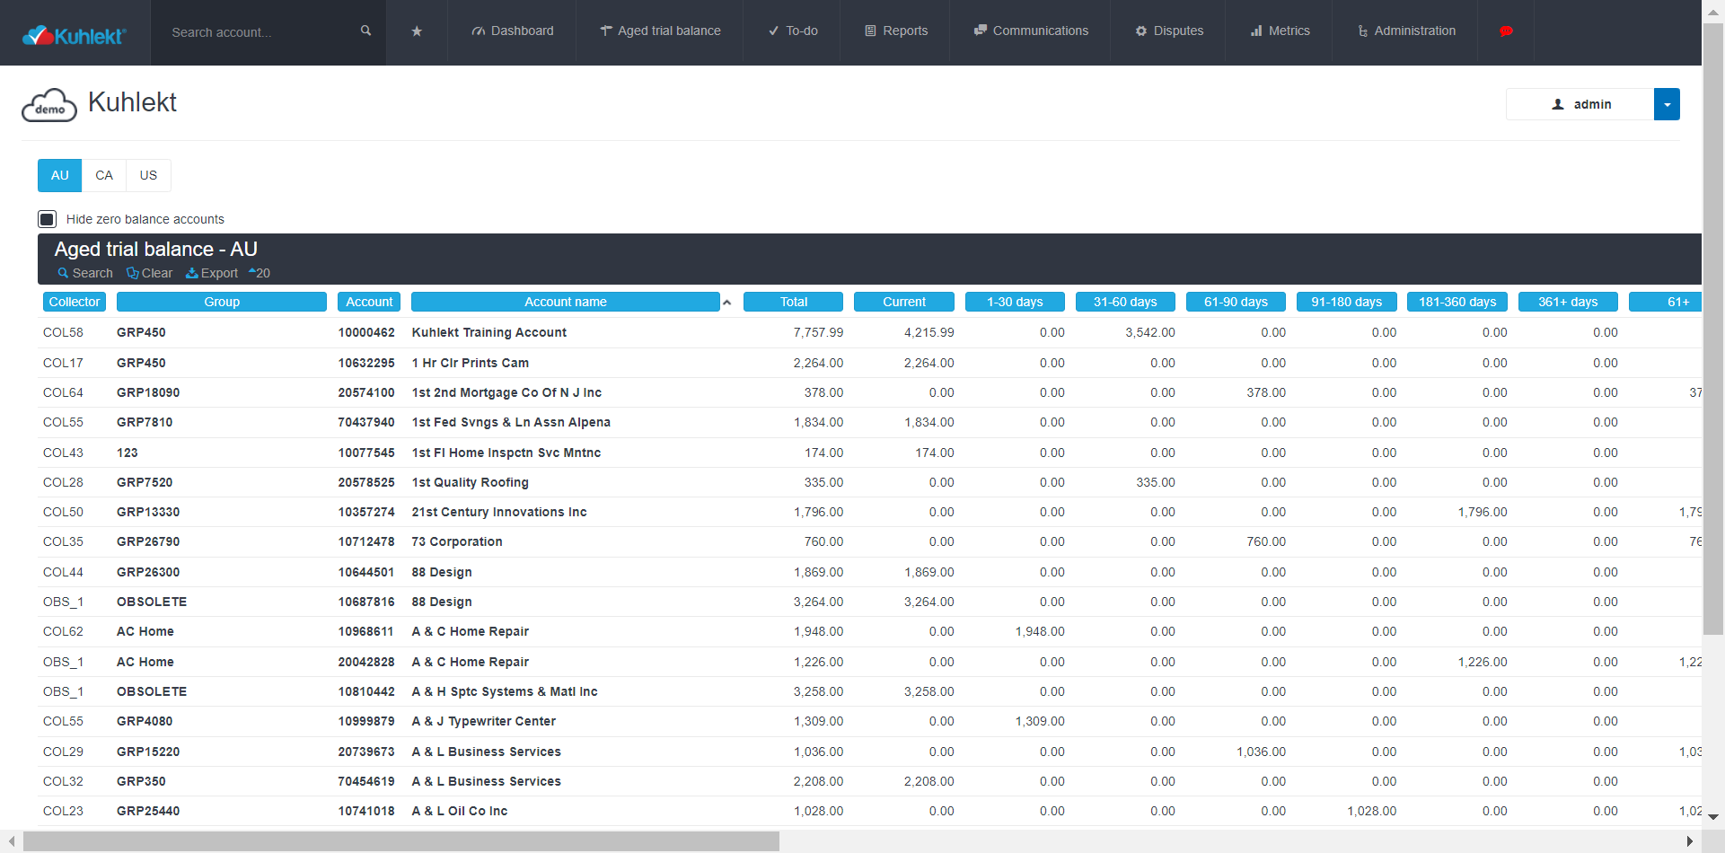The image size is (1725, 853).
Task: Open the admin user dropdown arrow
Action: click(x=1667, y=104)
